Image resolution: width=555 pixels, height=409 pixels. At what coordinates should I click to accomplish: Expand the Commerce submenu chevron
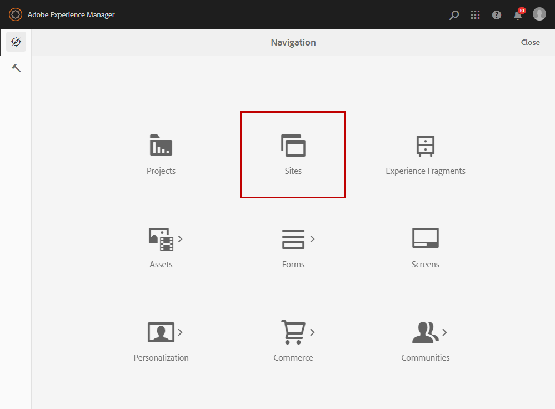coord(312,332)
